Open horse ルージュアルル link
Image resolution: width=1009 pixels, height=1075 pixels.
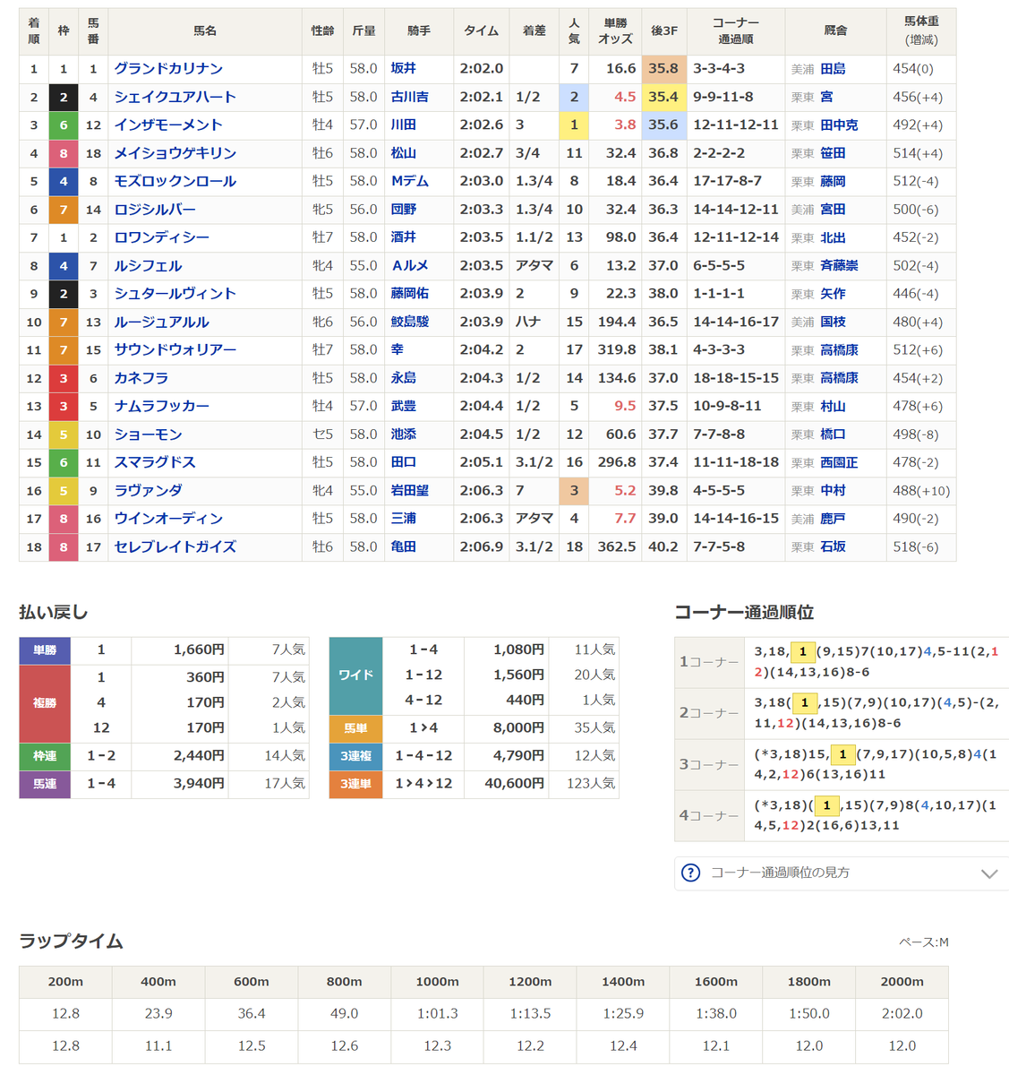pyautogui.click(x=162, y=322)
